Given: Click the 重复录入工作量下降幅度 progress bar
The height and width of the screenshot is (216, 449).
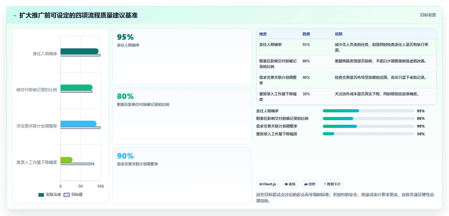Looking at the screenshot, I should pyautogui.click(x=368, y=134).
